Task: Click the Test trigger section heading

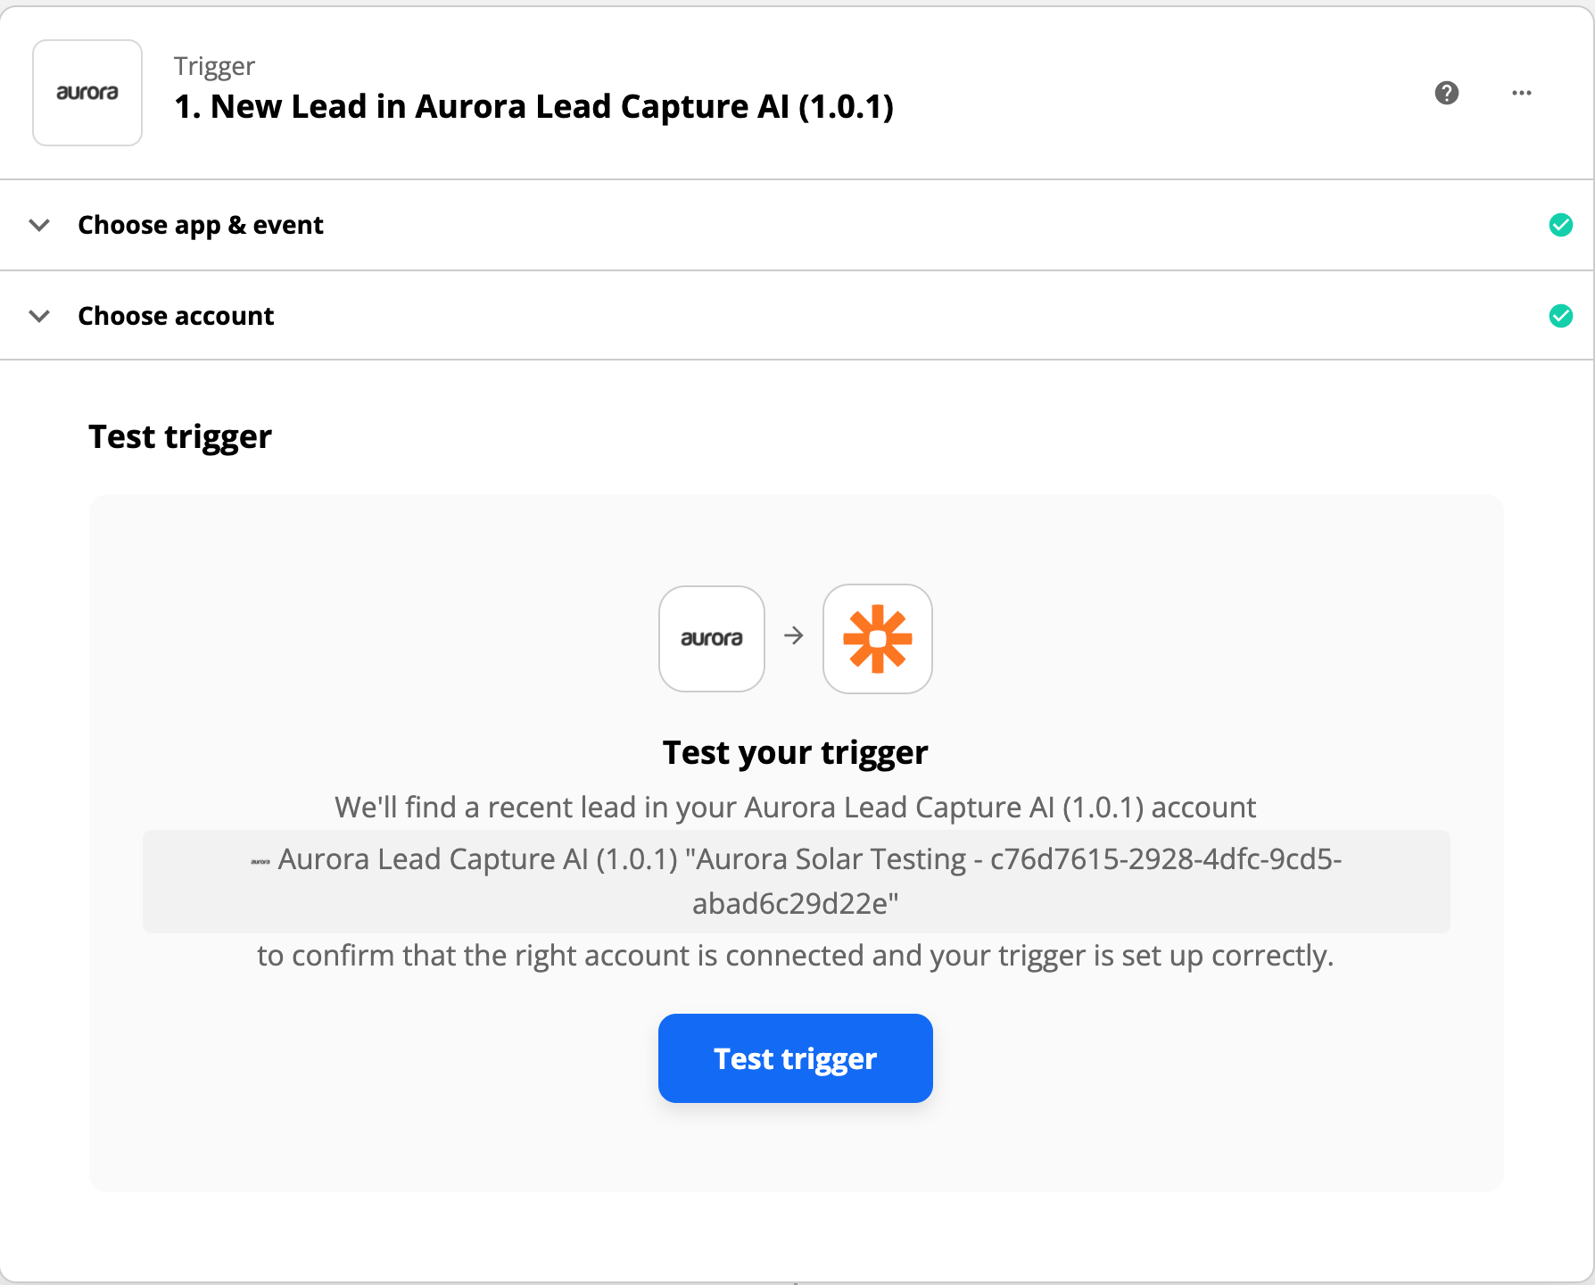Action: 179,436
